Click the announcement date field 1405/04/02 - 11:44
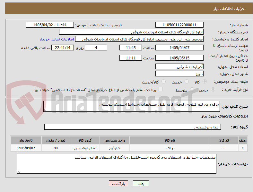Viewport: 253px width, 192px height. click(50, 25)
